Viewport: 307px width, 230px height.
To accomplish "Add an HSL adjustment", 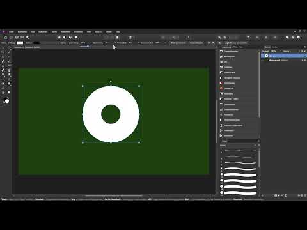I will [x=226, y=62].
